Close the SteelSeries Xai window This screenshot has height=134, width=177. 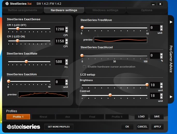(x=160, y=4)
